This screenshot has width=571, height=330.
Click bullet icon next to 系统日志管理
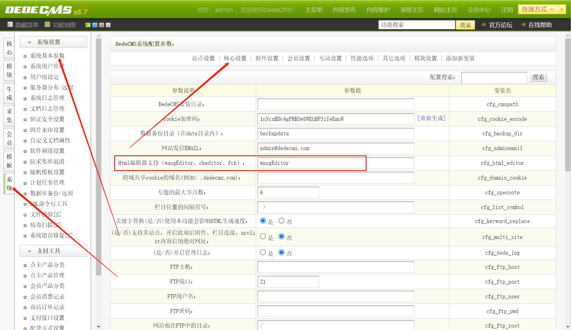click(25, 98)
